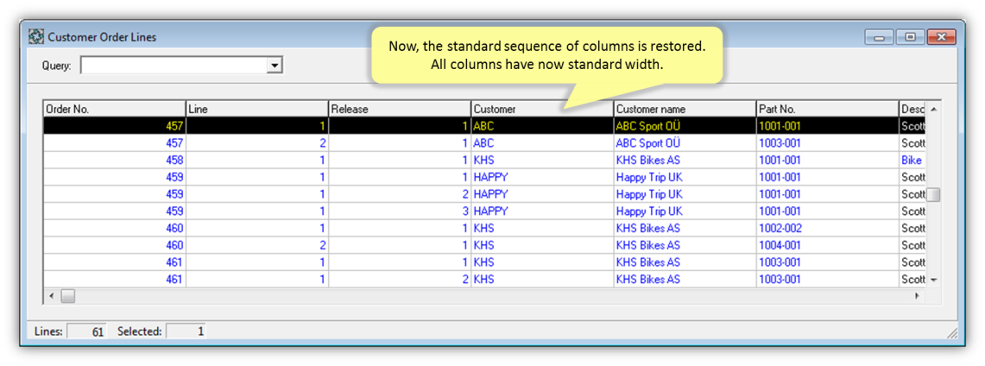Click the scroll down arrow of vertical scrollbar

(933, 280)
